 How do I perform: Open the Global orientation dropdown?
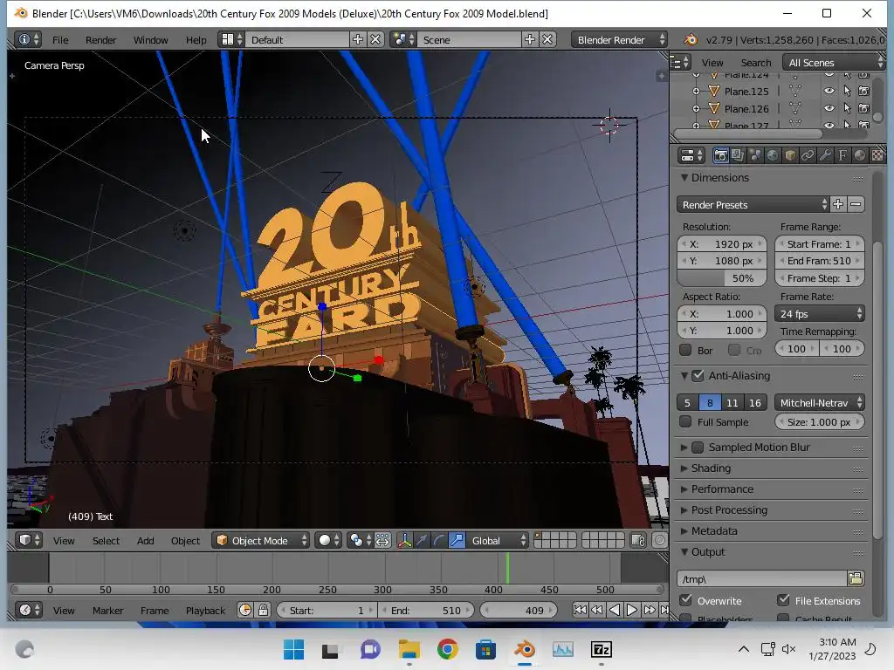click(x=498, y=540)
